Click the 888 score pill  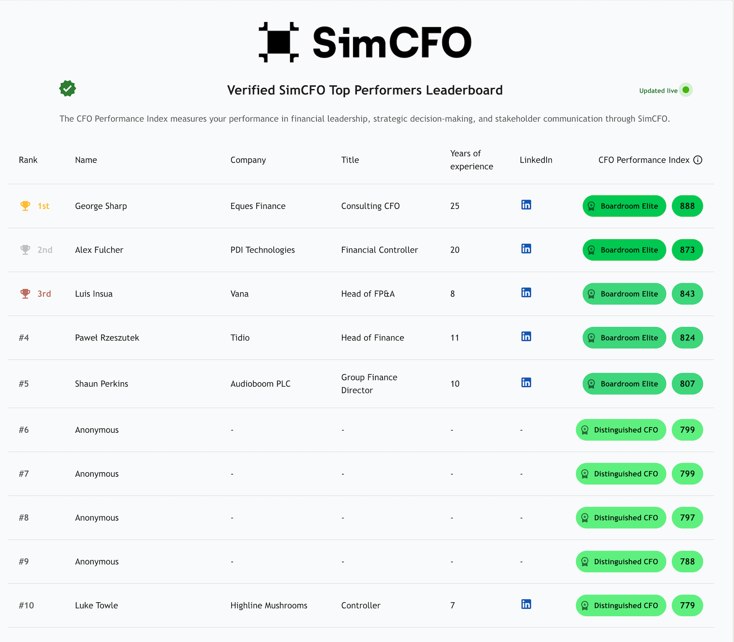point(687,206)
